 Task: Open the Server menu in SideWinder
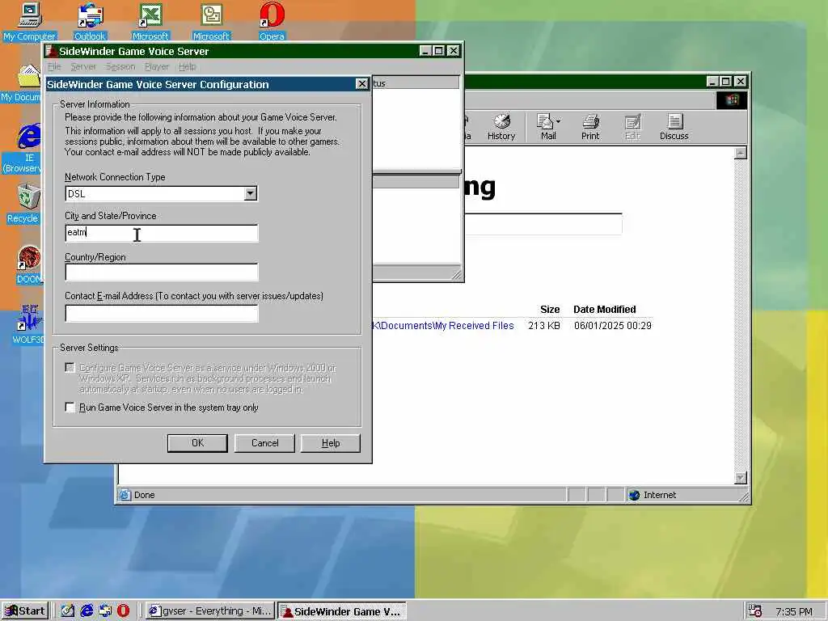[x=83, y=66]
